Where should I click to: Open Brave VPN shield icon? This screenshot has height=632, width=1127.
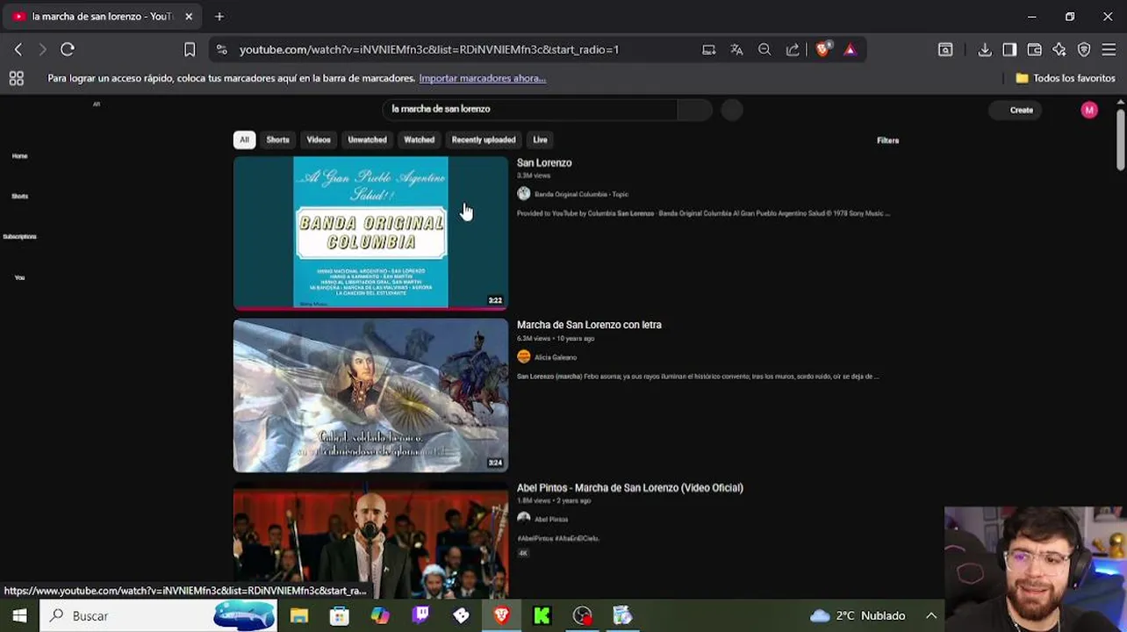[1084, 50]
